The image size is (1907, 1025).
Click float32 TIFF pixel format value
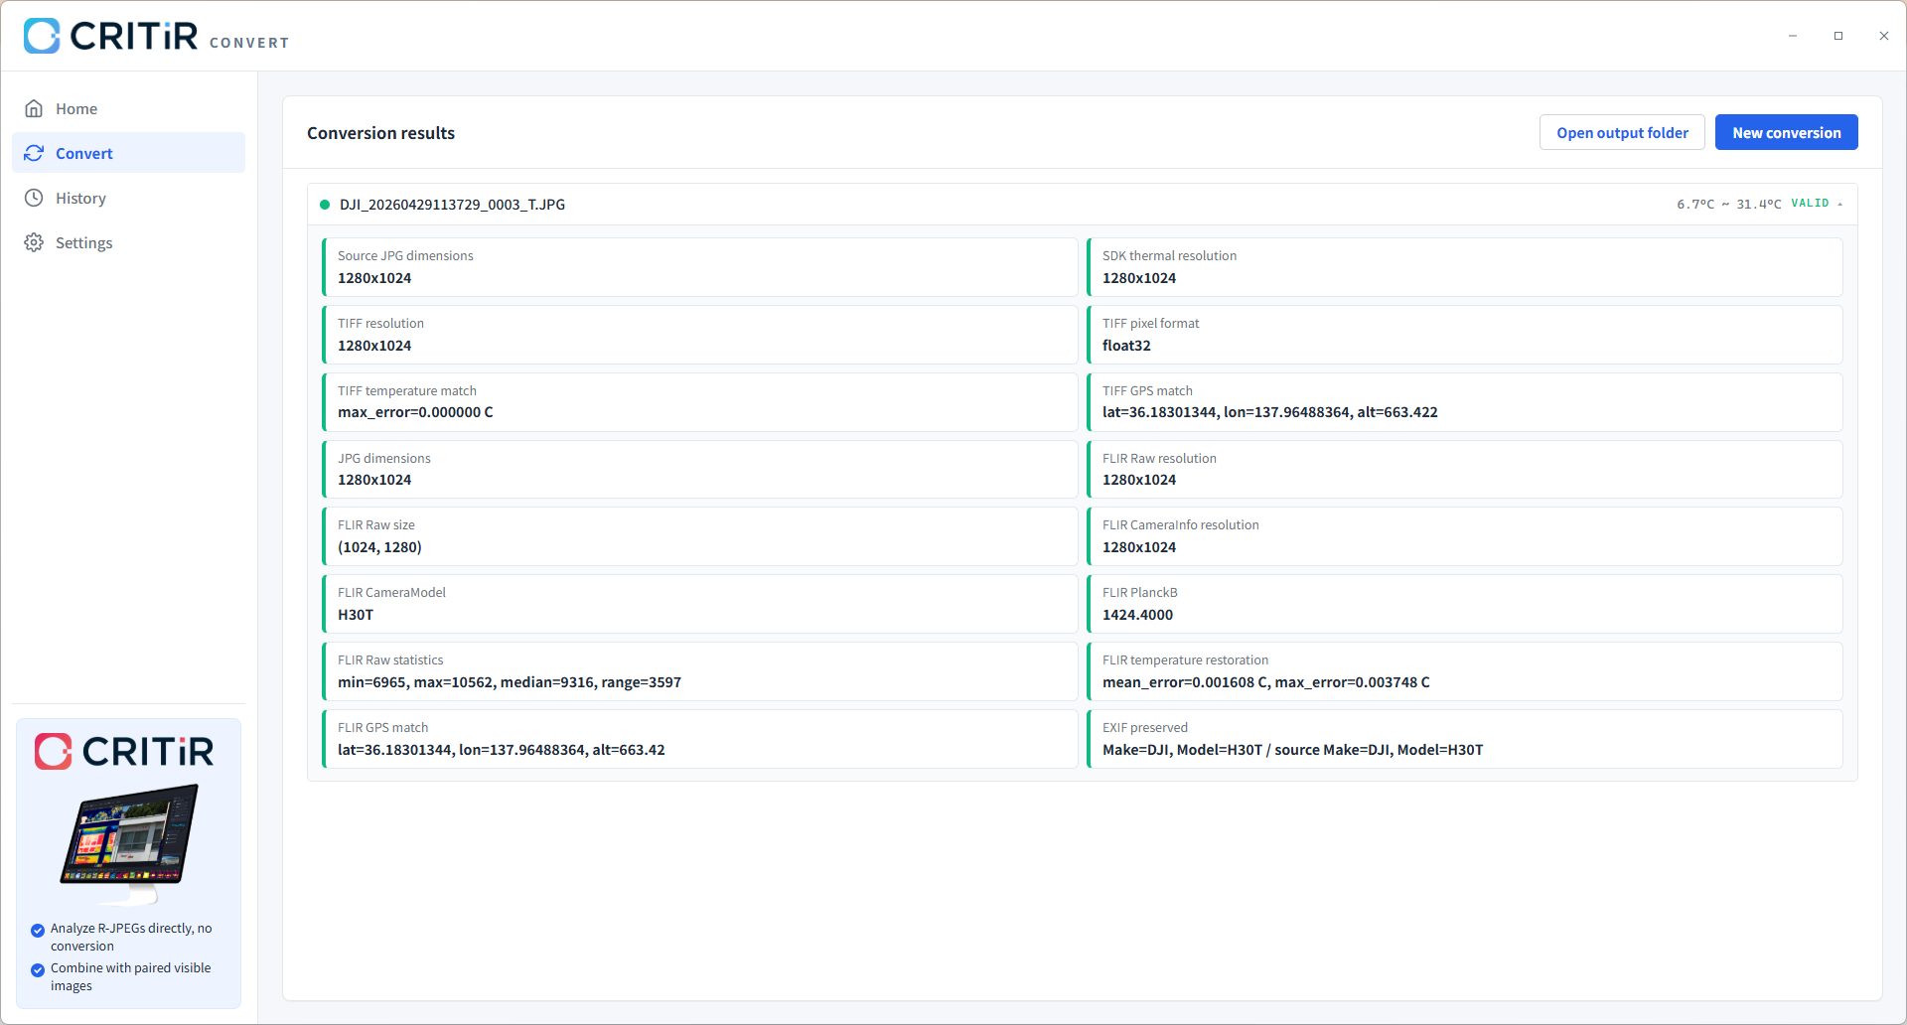click(1126, 346)
